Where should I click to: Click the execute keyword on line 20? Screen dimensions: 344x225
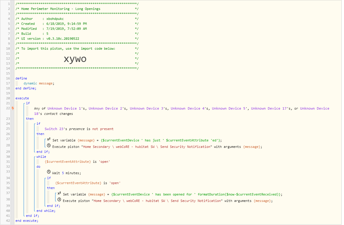click(22, 98)
